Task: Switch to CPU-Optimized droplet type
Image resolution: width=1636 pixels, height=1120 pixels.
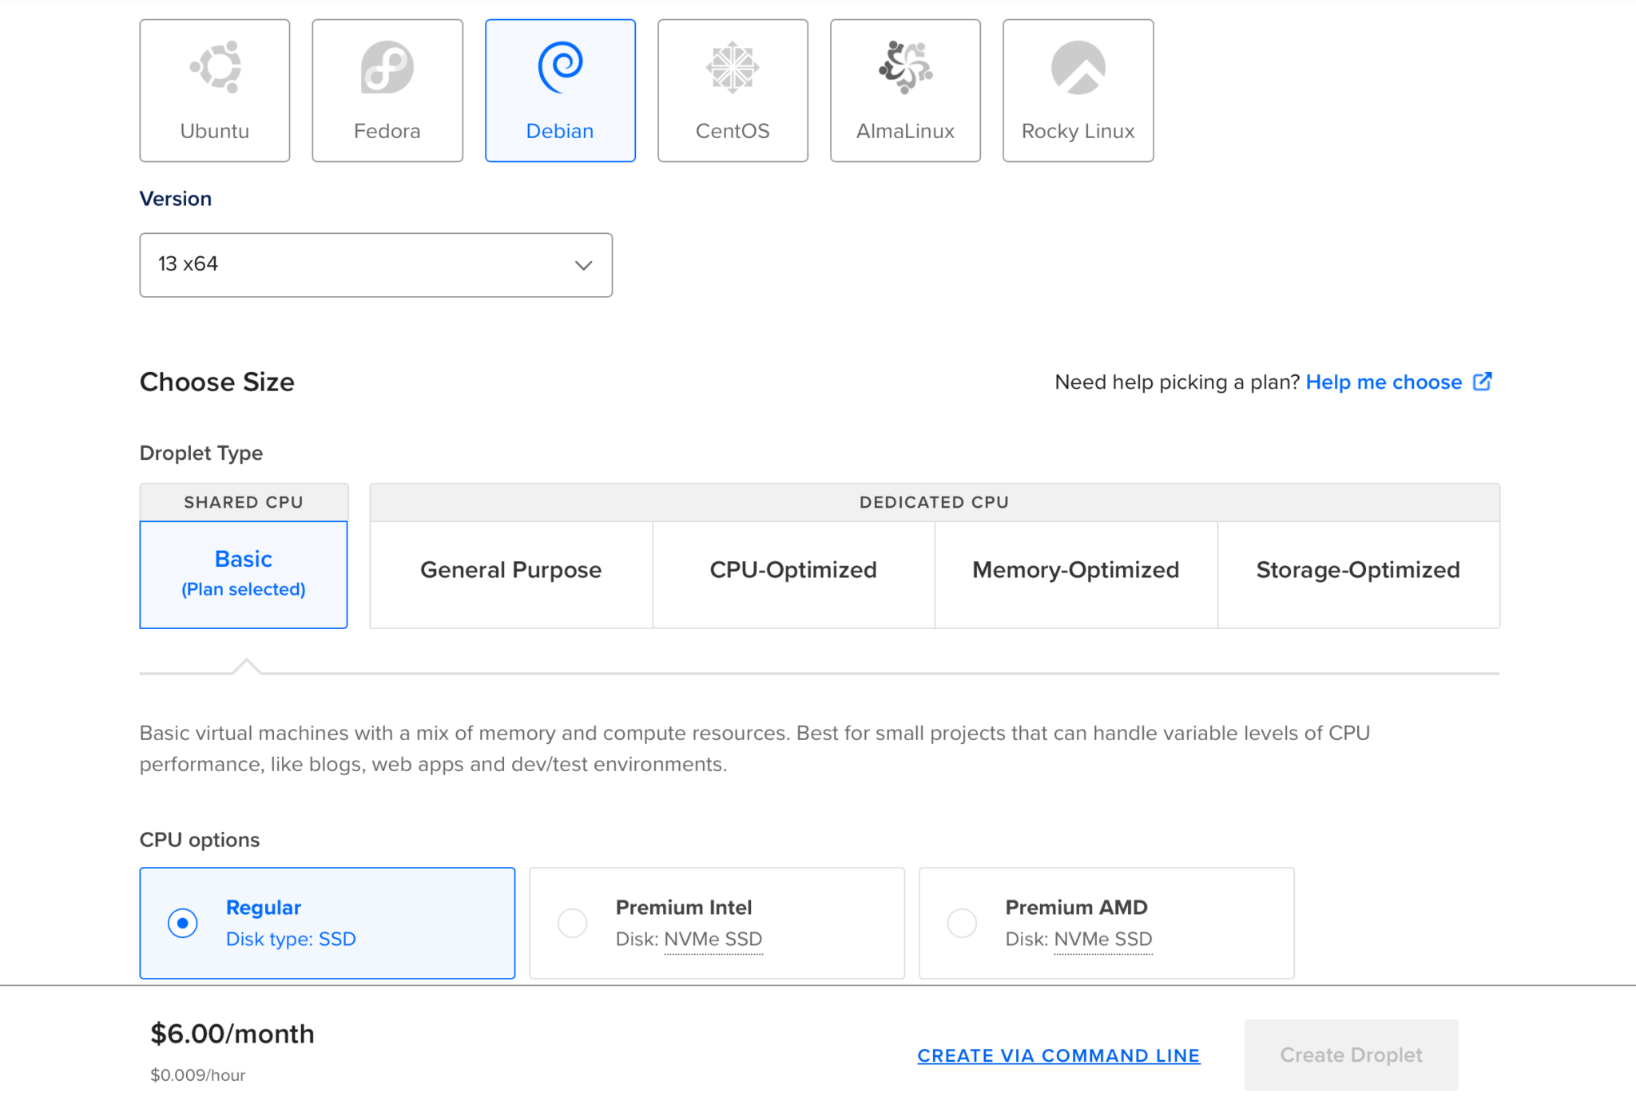Action: tap(793, 574)
